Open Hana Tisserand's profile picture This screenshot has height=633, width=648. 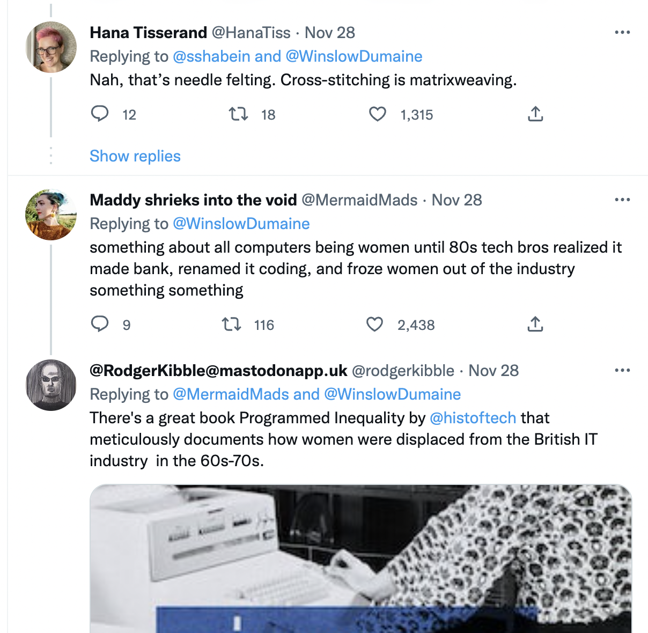point(51,47)
